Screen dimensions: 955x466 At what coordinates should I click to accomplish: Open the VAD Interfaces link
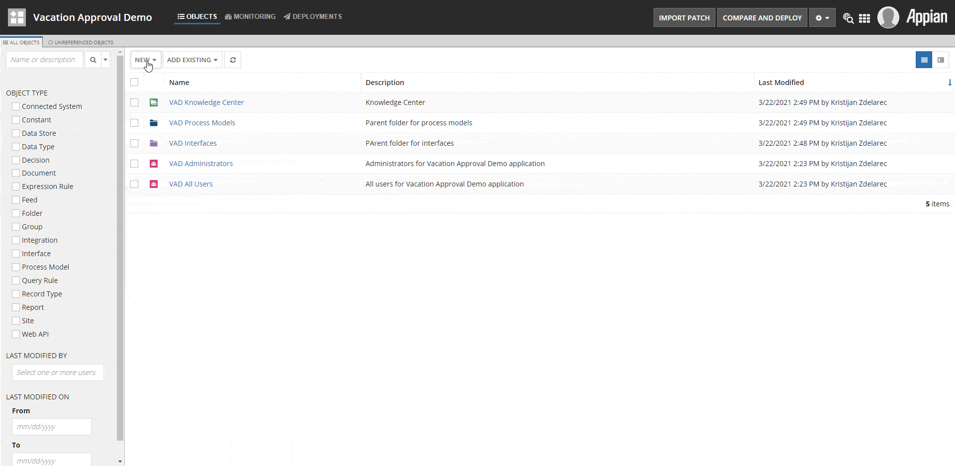193,143
